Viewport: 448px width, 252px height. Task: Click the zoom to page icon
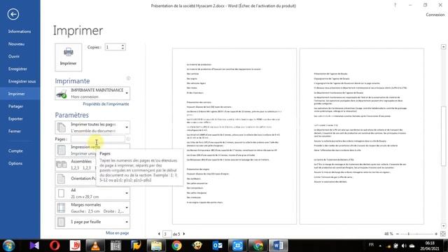click(443, 234)
